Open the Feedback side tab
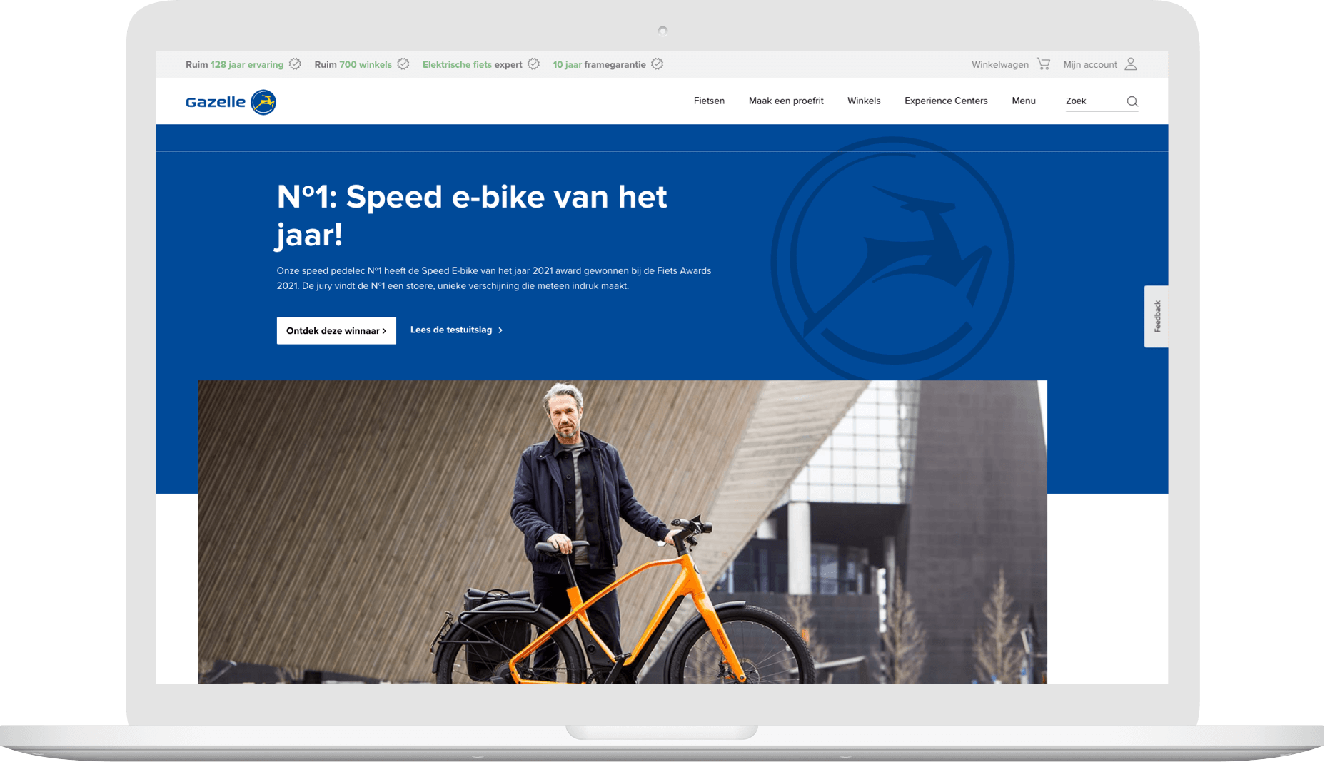Viewport: 1325px width, 762px height. (1157, 317)
